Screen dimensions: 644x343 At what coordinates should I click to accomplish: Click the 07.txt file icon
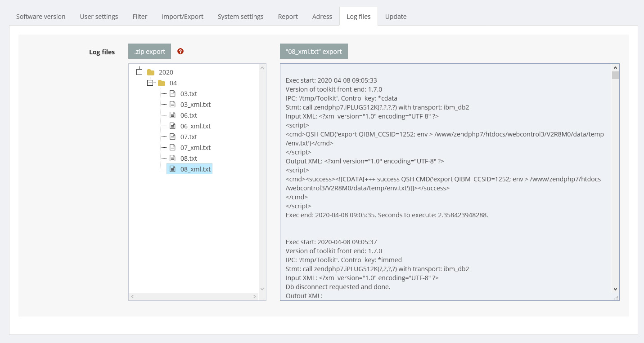pyautogui.click(x=172, y=137)
